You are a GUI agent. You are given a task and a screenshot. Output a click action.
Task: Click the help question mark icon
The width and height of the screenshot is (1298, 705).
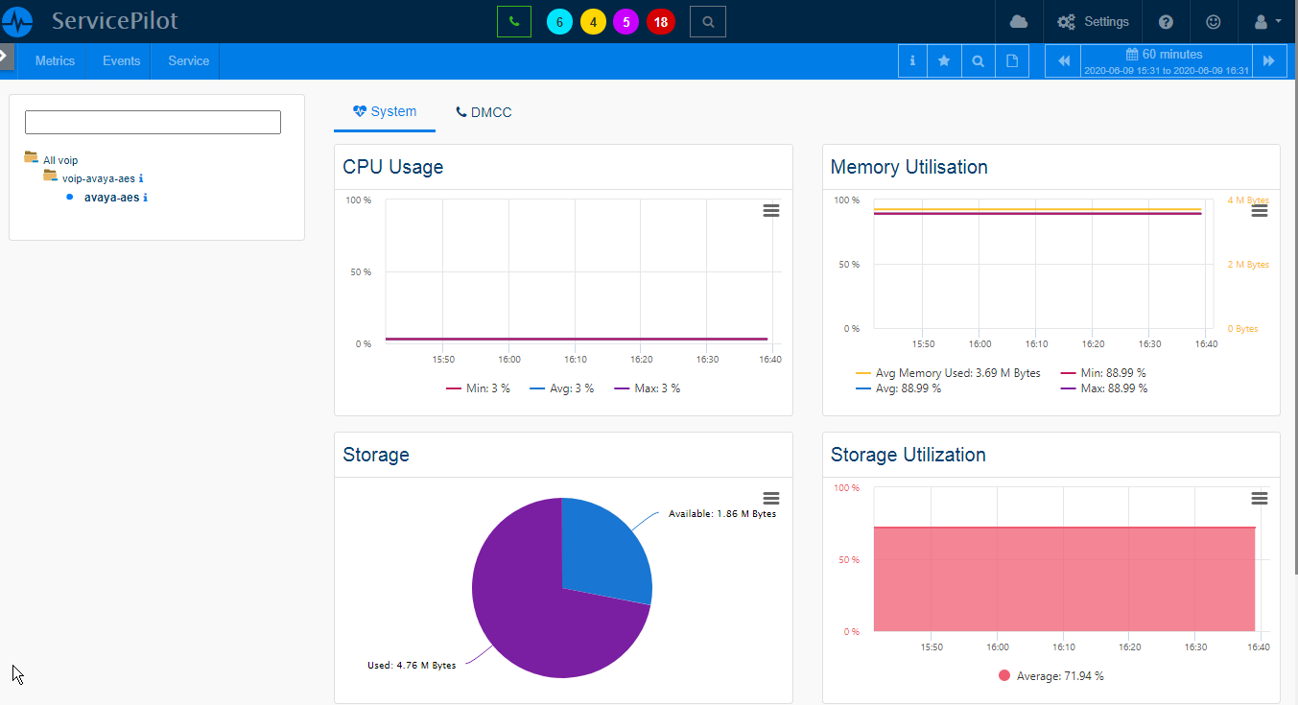pyautogui.click(x=1166, y=21)
